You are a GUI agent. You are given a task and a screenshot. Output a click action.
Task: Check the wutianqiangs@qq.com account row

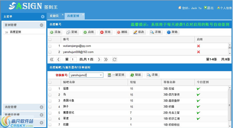point(50,46)
